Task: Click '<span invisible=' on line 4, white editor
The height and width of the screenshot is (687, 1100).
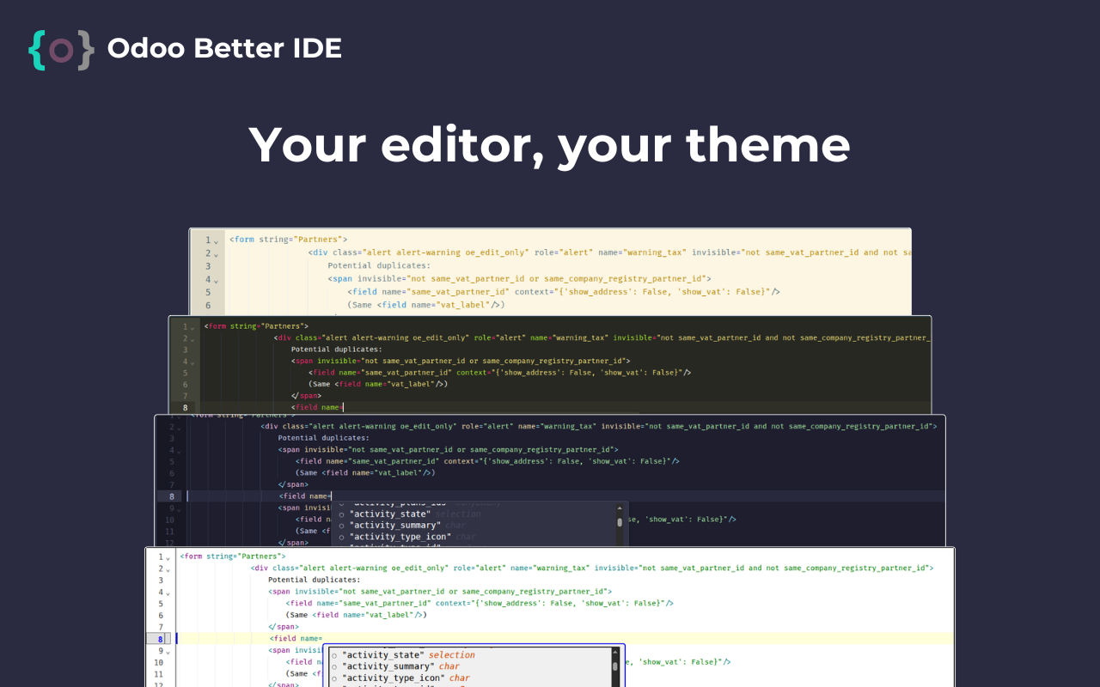Action: [x=303, y=592]
